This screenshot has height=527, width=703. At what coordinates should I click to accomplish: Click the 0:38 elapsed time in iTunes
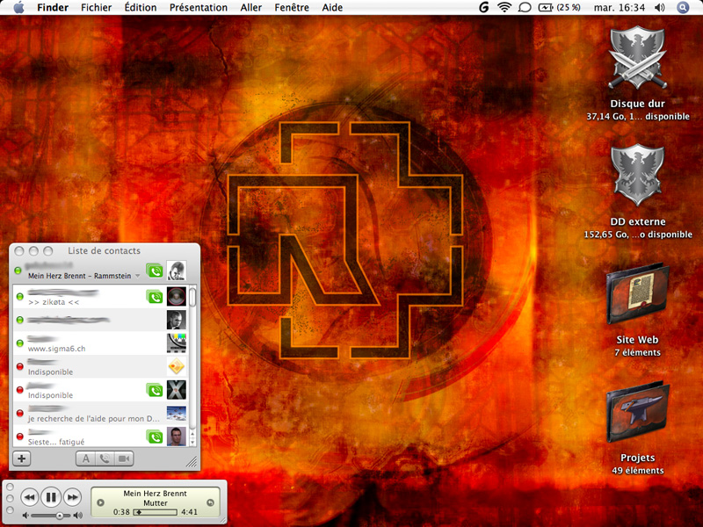pyautogui.click(x=121, y=512)
